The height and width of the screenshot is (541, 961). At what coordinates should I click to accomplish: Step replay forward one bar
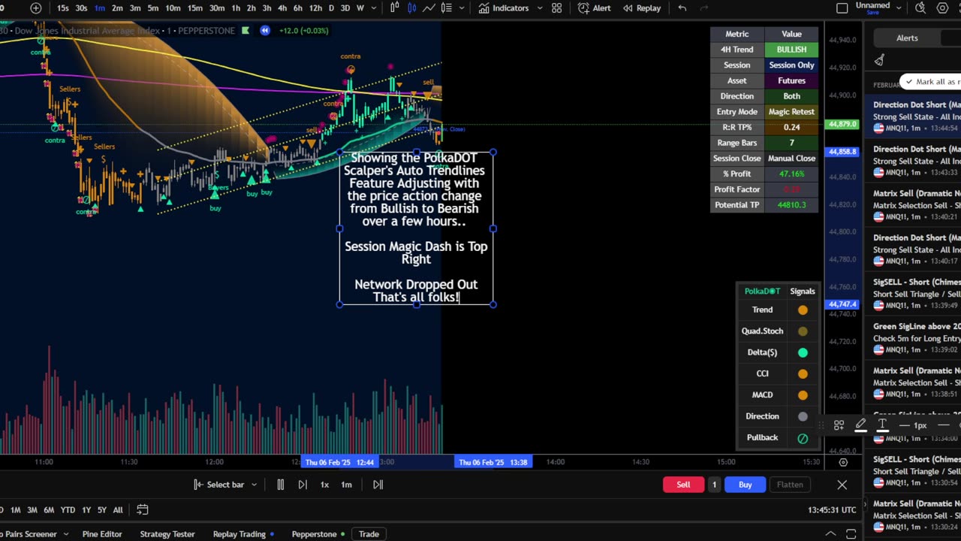(302, 485)
